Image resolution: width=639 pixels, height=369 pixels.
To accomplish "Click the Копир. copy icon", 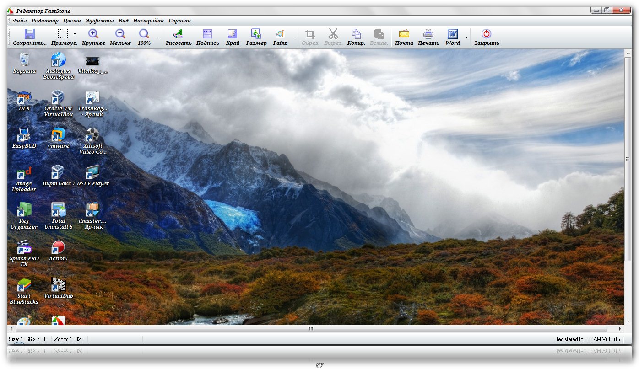I will pos(356,34).
